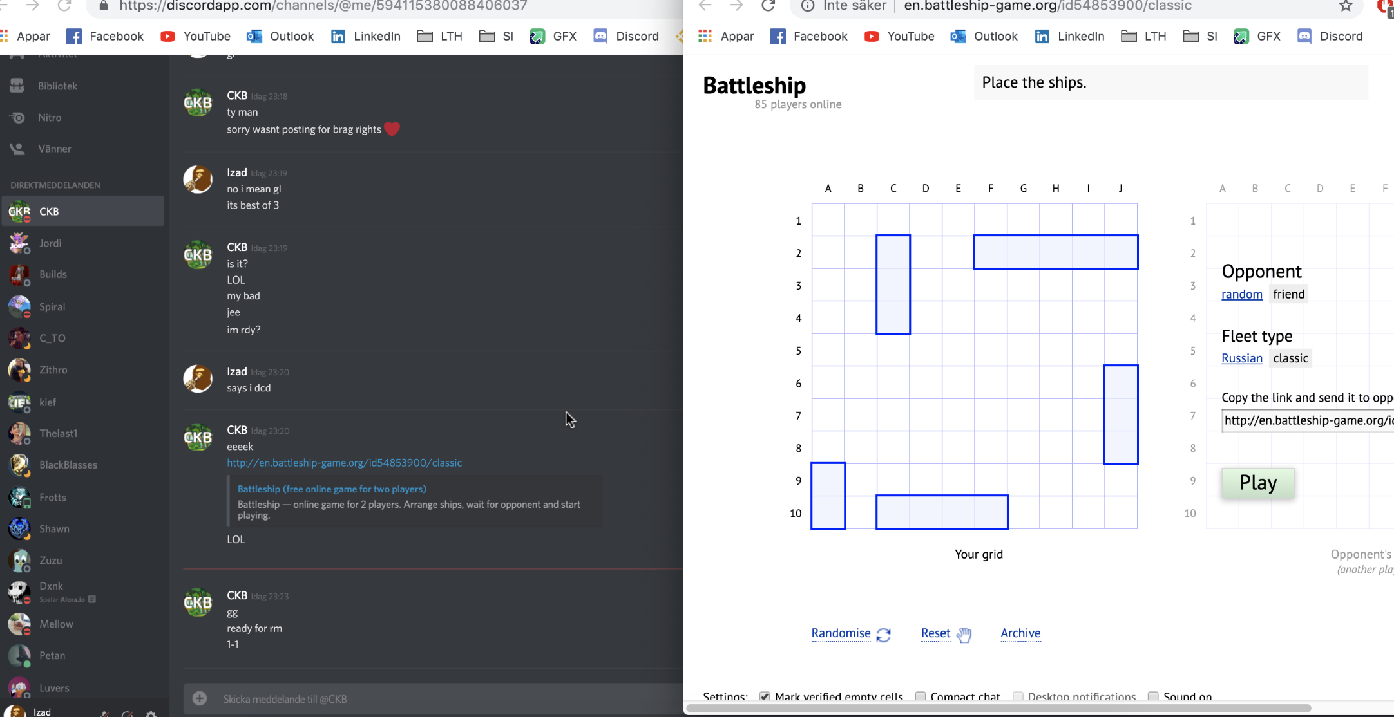Image resolution: width=1394 pixels, height=717 pixels.
Task: Open Nitro in Discord sidebar
Action: tap(49, 117)
